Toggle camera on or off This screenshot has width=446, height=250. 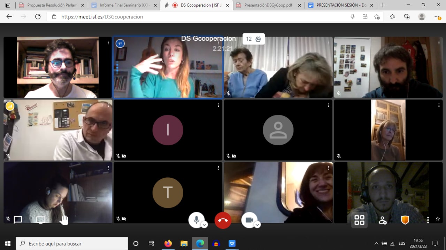[249, 220]
